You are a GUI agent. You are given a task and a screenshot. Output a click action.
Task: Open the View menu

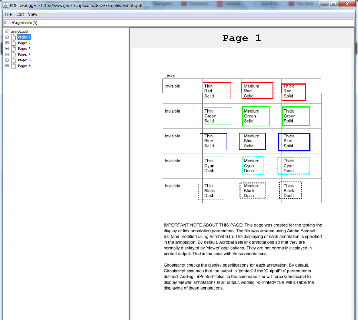tap(32, 14)
